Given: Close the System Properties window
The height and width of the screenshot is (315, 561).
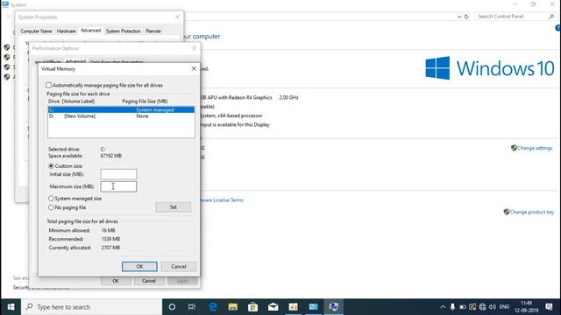Looking at the screenshot, I should tap(177, 17).
